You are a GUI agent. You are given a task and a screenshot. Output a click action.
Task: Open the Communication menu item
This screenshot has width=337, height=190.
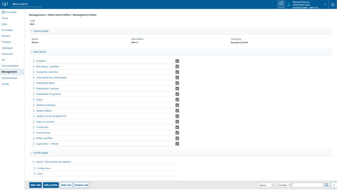[x=10, y=66]
